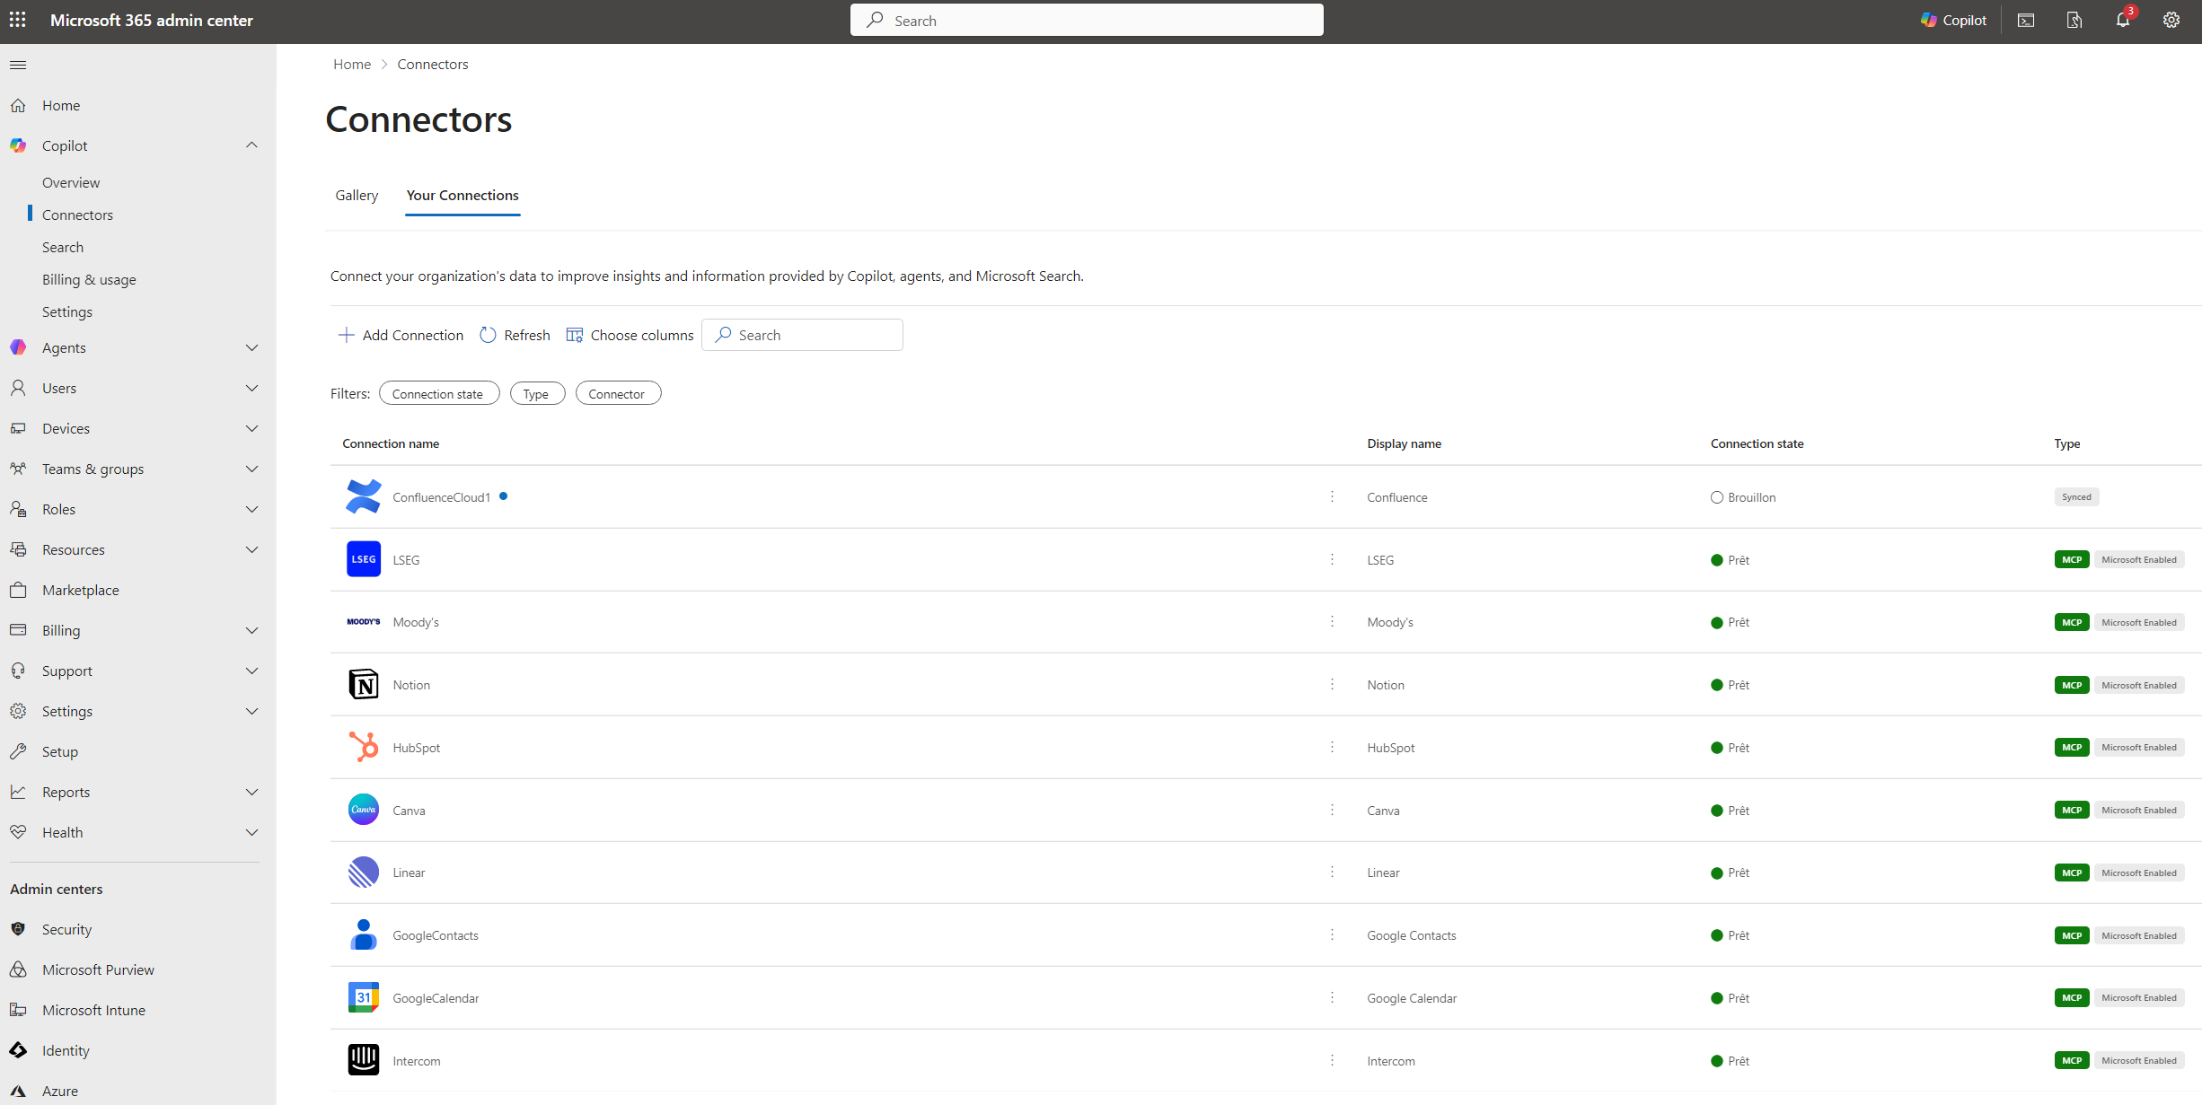Screen dimensions: 2202x1105
Task: Open the Connection state filter
Action: (438, 393)
